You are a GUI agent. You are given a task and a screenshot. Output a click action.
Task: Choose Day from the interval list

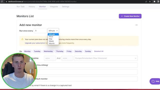pyautogui.click(x=53, y=39)
